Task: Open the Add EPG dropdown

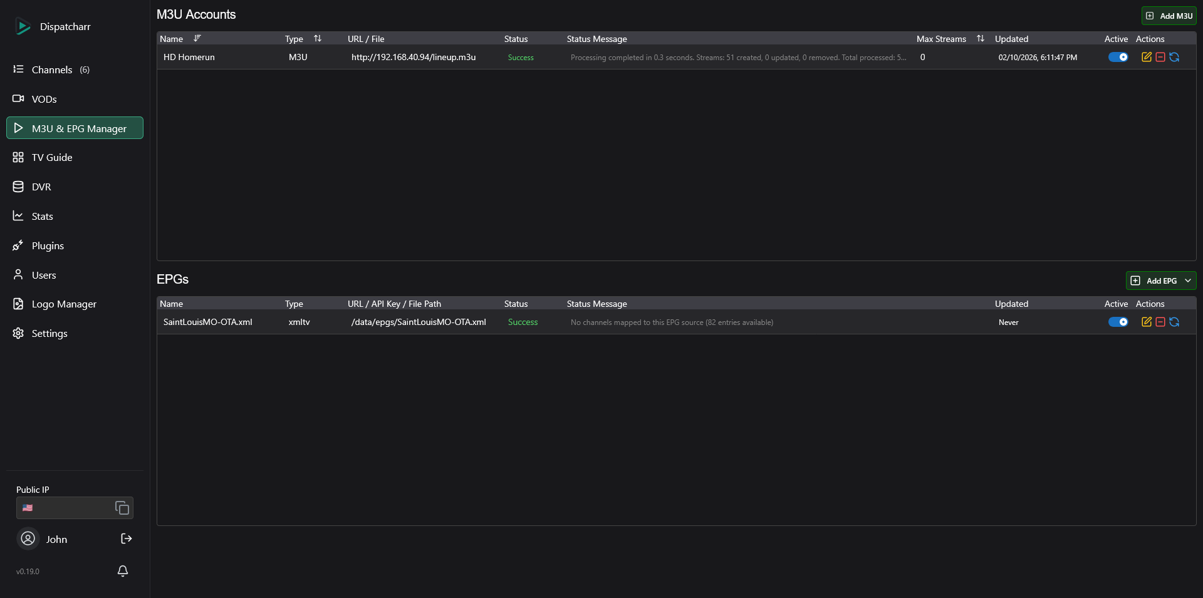Action: (1161, 281)
